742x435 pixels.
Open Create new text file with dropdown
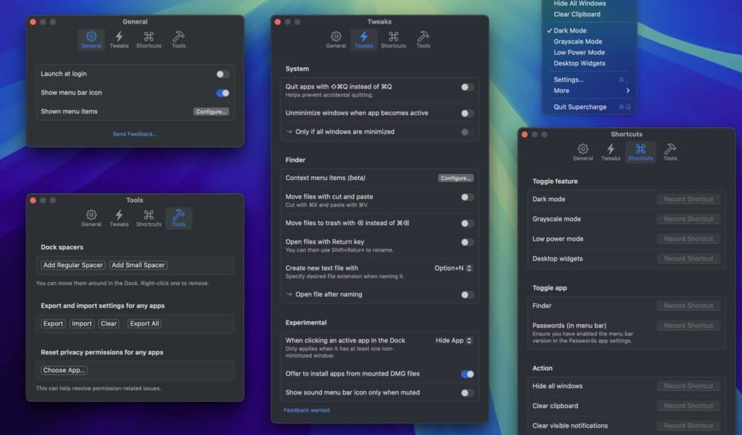point(453,268)
